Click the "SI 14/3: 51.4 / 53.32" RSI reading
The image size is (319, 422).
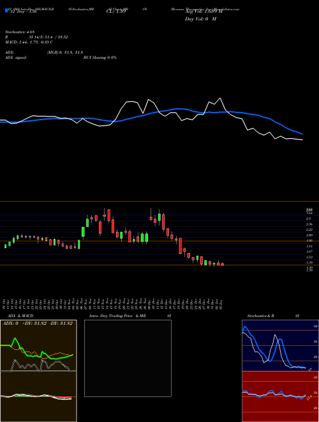pos(48,37)
